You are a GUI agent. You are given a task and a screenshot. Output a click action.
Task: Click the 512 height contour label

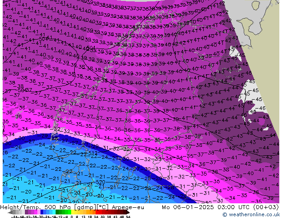click(x=93, y=153)
